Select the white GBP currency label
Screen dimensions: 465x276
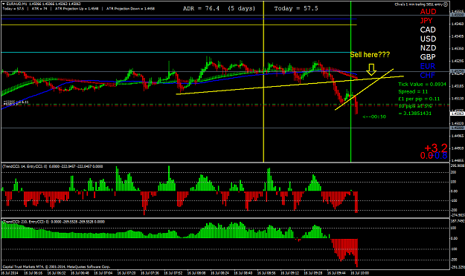pos(428,57)
